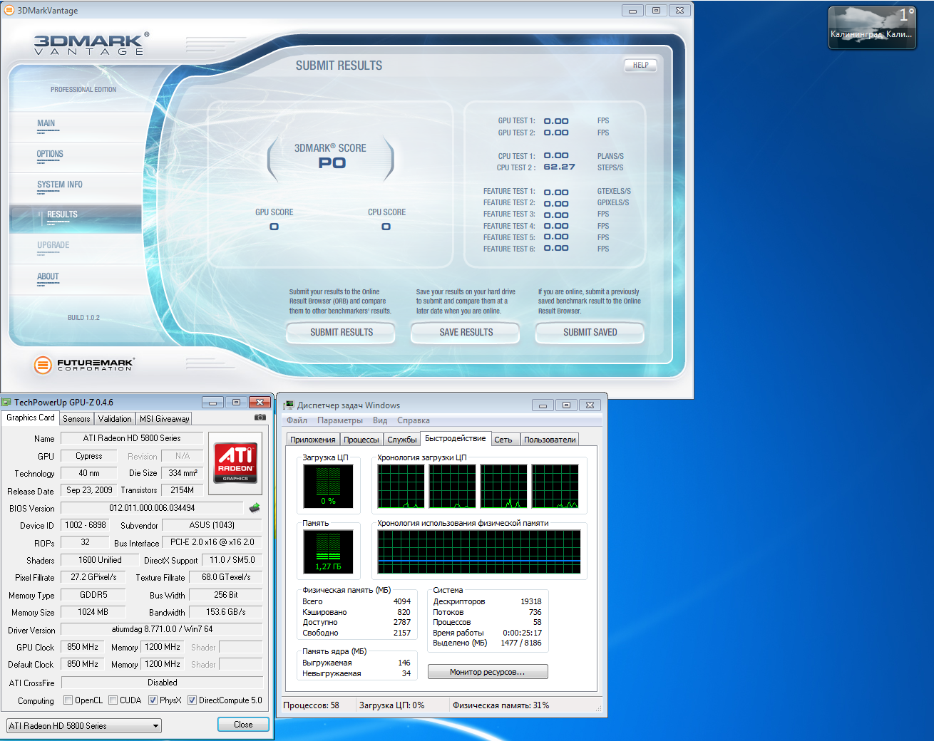Open the Параметры menu in Task Manager

340,420
